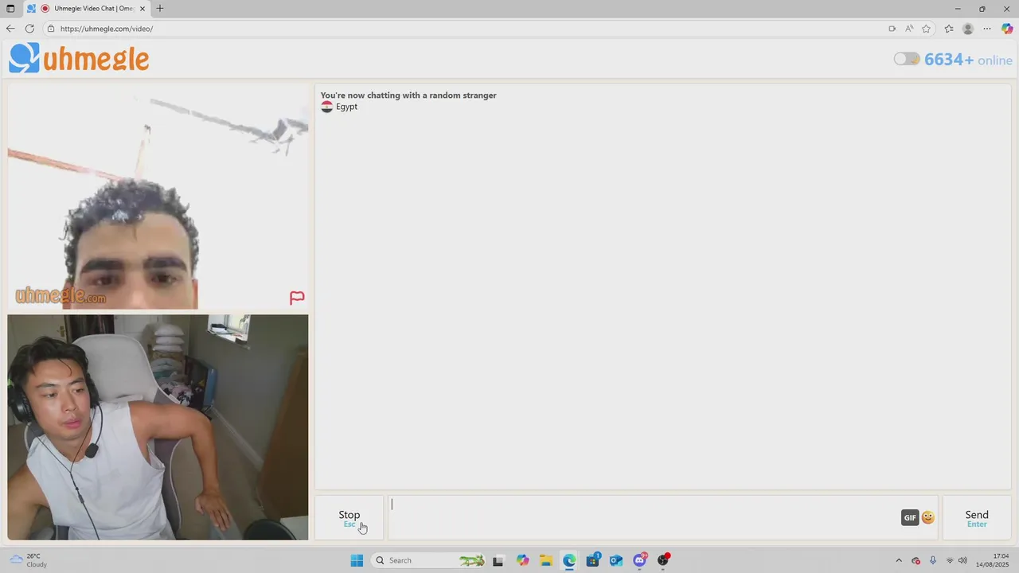Click the Stop button
The width and height of the screenshot is (1019, 573).
coord(349,518)
